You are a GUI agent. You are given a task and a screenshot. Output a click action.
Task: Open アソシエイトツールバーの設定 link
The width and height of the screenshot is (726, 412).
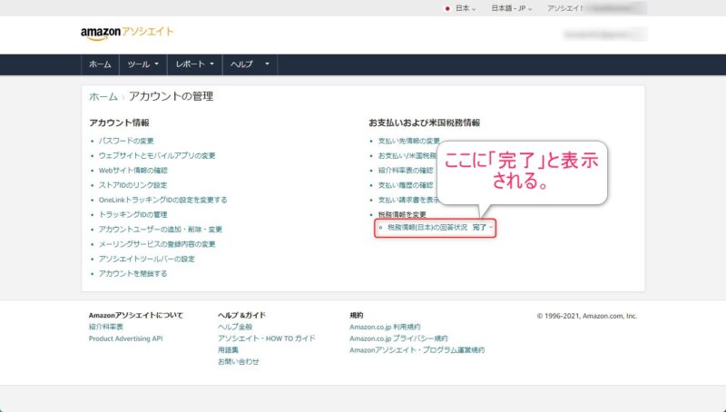pos(147,260)
